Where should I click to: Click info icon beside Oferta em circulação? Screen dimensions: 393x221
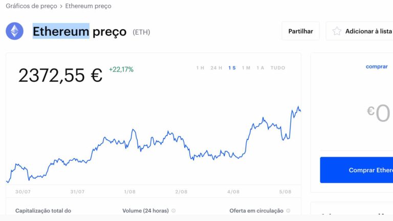(288, 211)
